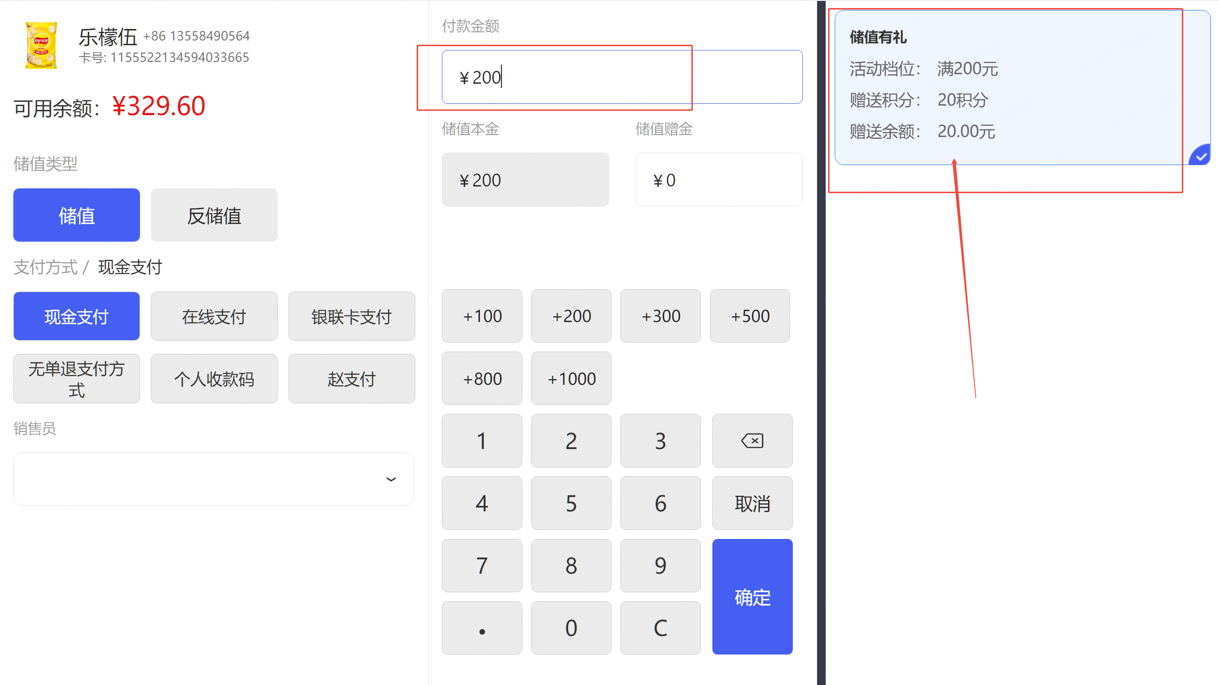The width and height of the screenshot is (1219, 685).
Task: Toggle the 储值有礼 promotion card checkmark
Action: (x=1200, y=156)
